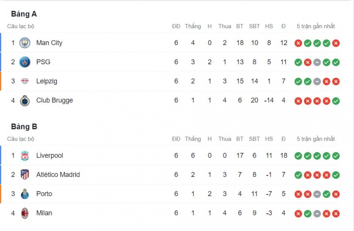This screenshot has width=354, height=231.
Task: Click the Bảng B group heading
Action: [x=24, y=127]
